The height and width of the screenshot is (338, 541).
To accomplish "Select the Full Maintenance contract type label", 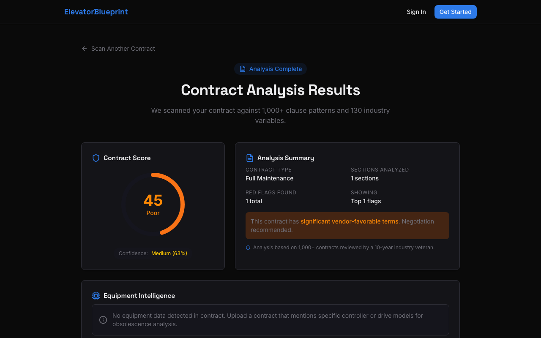I will click(269, 178).
